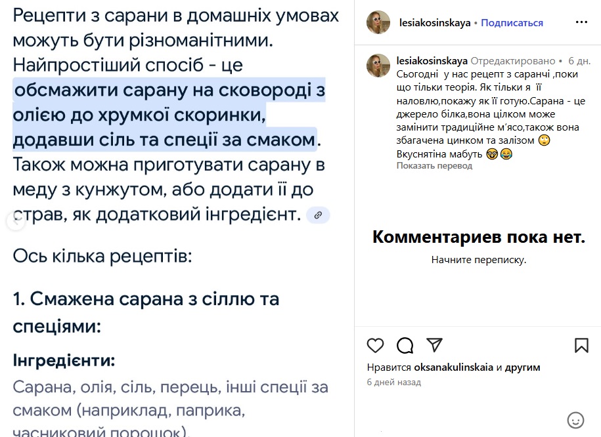Click lesiakosinskaya username in the caption

(x=432, y=61)
